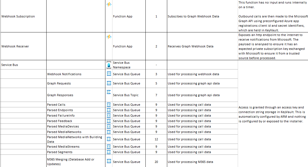Select the cell with number 1
308x167 pixels.
pos(156,16)
